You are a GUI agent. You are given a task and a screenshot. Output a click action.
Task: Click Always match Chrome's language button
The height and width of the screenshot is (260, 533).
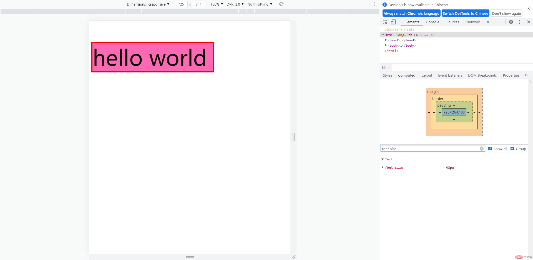pos(411,13)
